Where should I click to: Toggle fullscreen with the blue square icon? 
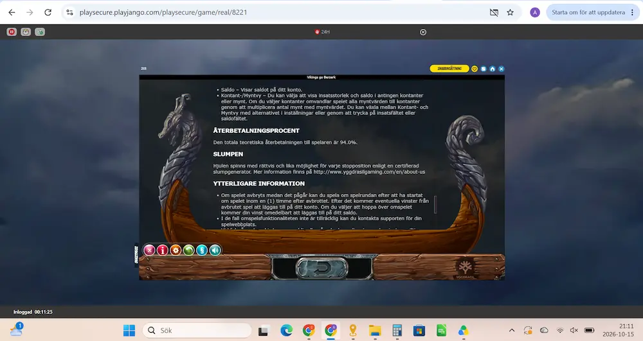(x=484, y=69)
